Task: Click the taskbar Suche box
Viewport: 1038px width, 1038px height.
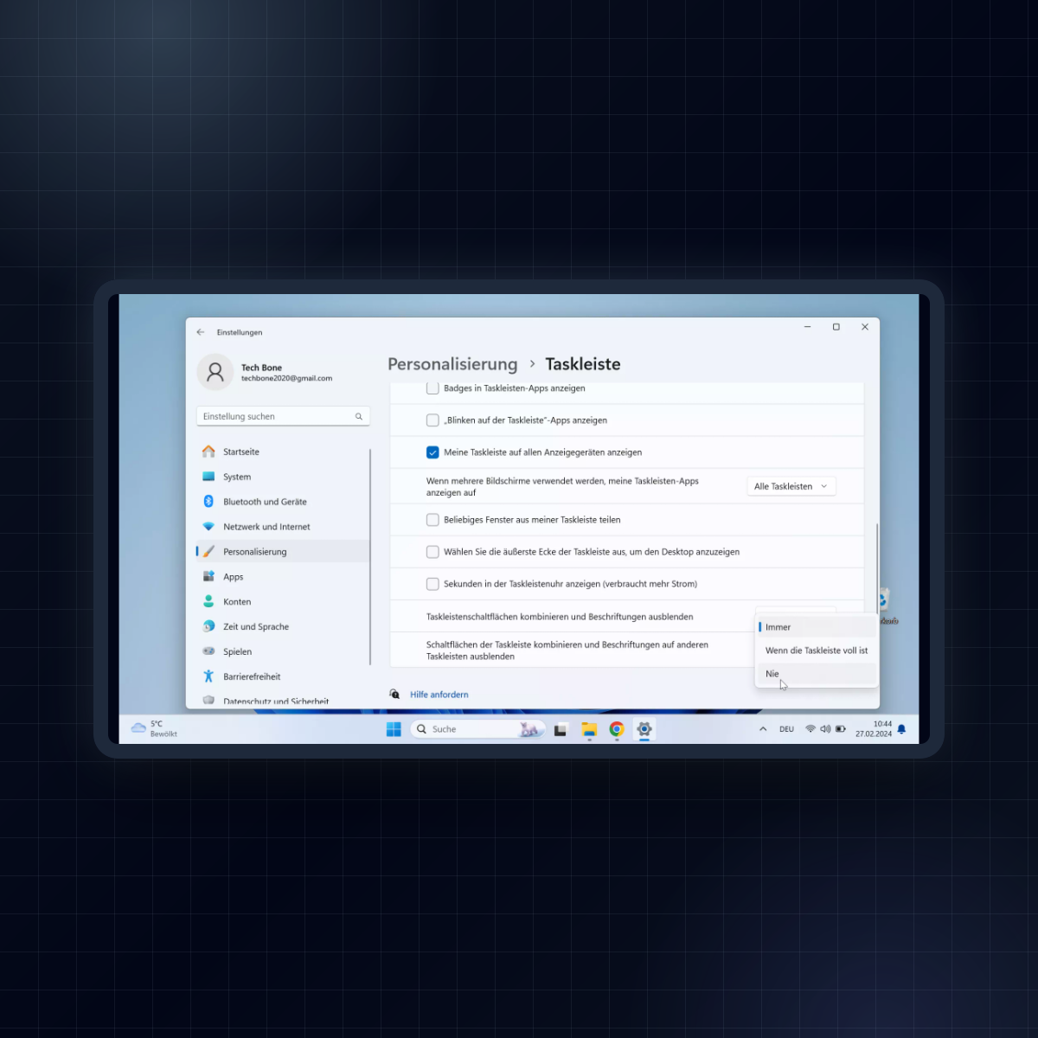Action: point(478,729)
